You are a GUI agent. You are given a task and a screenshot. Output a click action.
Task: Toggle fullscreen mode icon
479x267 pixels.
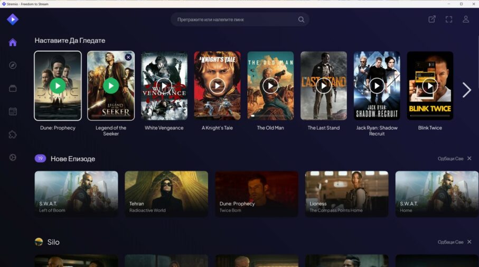pyautogui.click(x=449, y=19)
